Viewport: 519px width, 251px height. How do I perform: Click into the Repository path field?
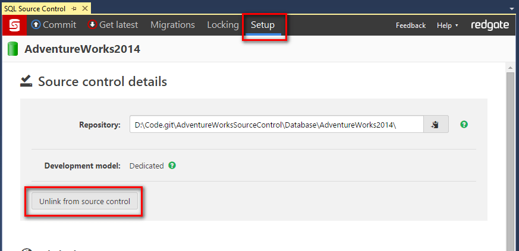[276, 124]
